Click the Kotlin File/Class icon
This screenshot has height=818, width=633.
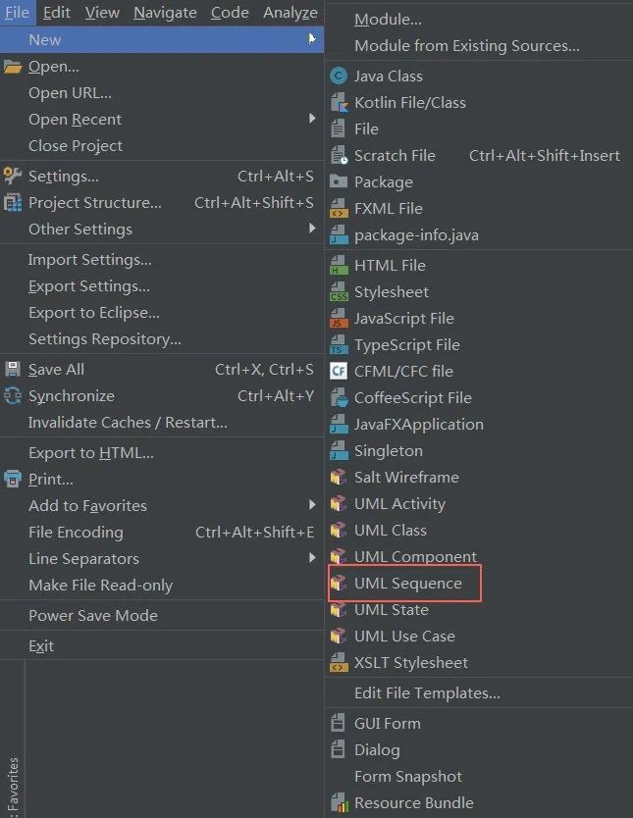click(x=339, y=103)
